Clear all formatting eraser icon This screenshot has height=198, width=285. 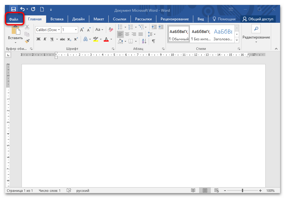coord(111,30)
